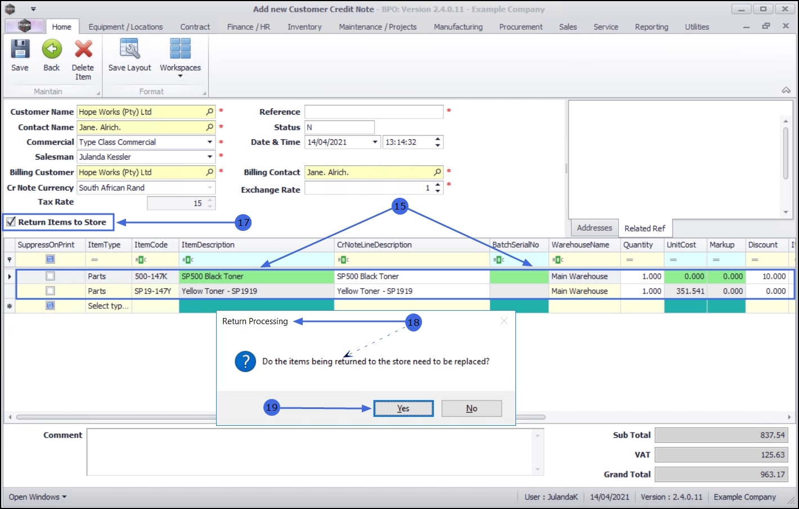This screenshot has width=799, height=509.
Task: Collapse the ribbon with the chevron
Action: tap(786, 90)
